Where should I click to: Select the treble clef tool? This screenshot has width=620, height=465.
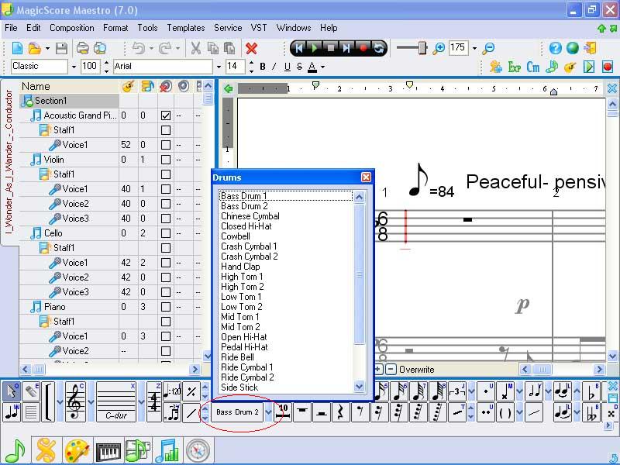[x=75, y=401]
